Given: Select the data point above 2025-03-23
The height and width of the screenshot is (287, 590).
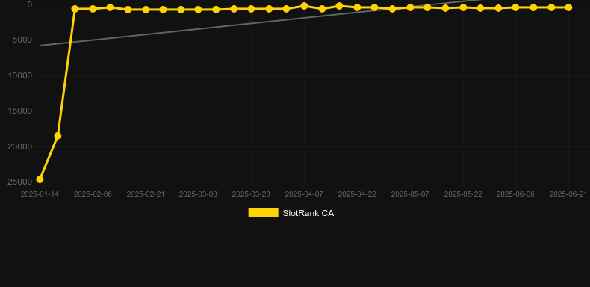Looking at the screenshot, I should 252,9.
